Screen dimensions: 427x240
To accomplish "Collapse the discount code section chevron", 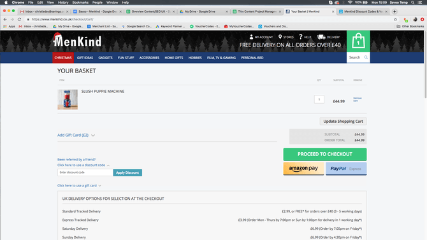I will [x=108, y=166].
